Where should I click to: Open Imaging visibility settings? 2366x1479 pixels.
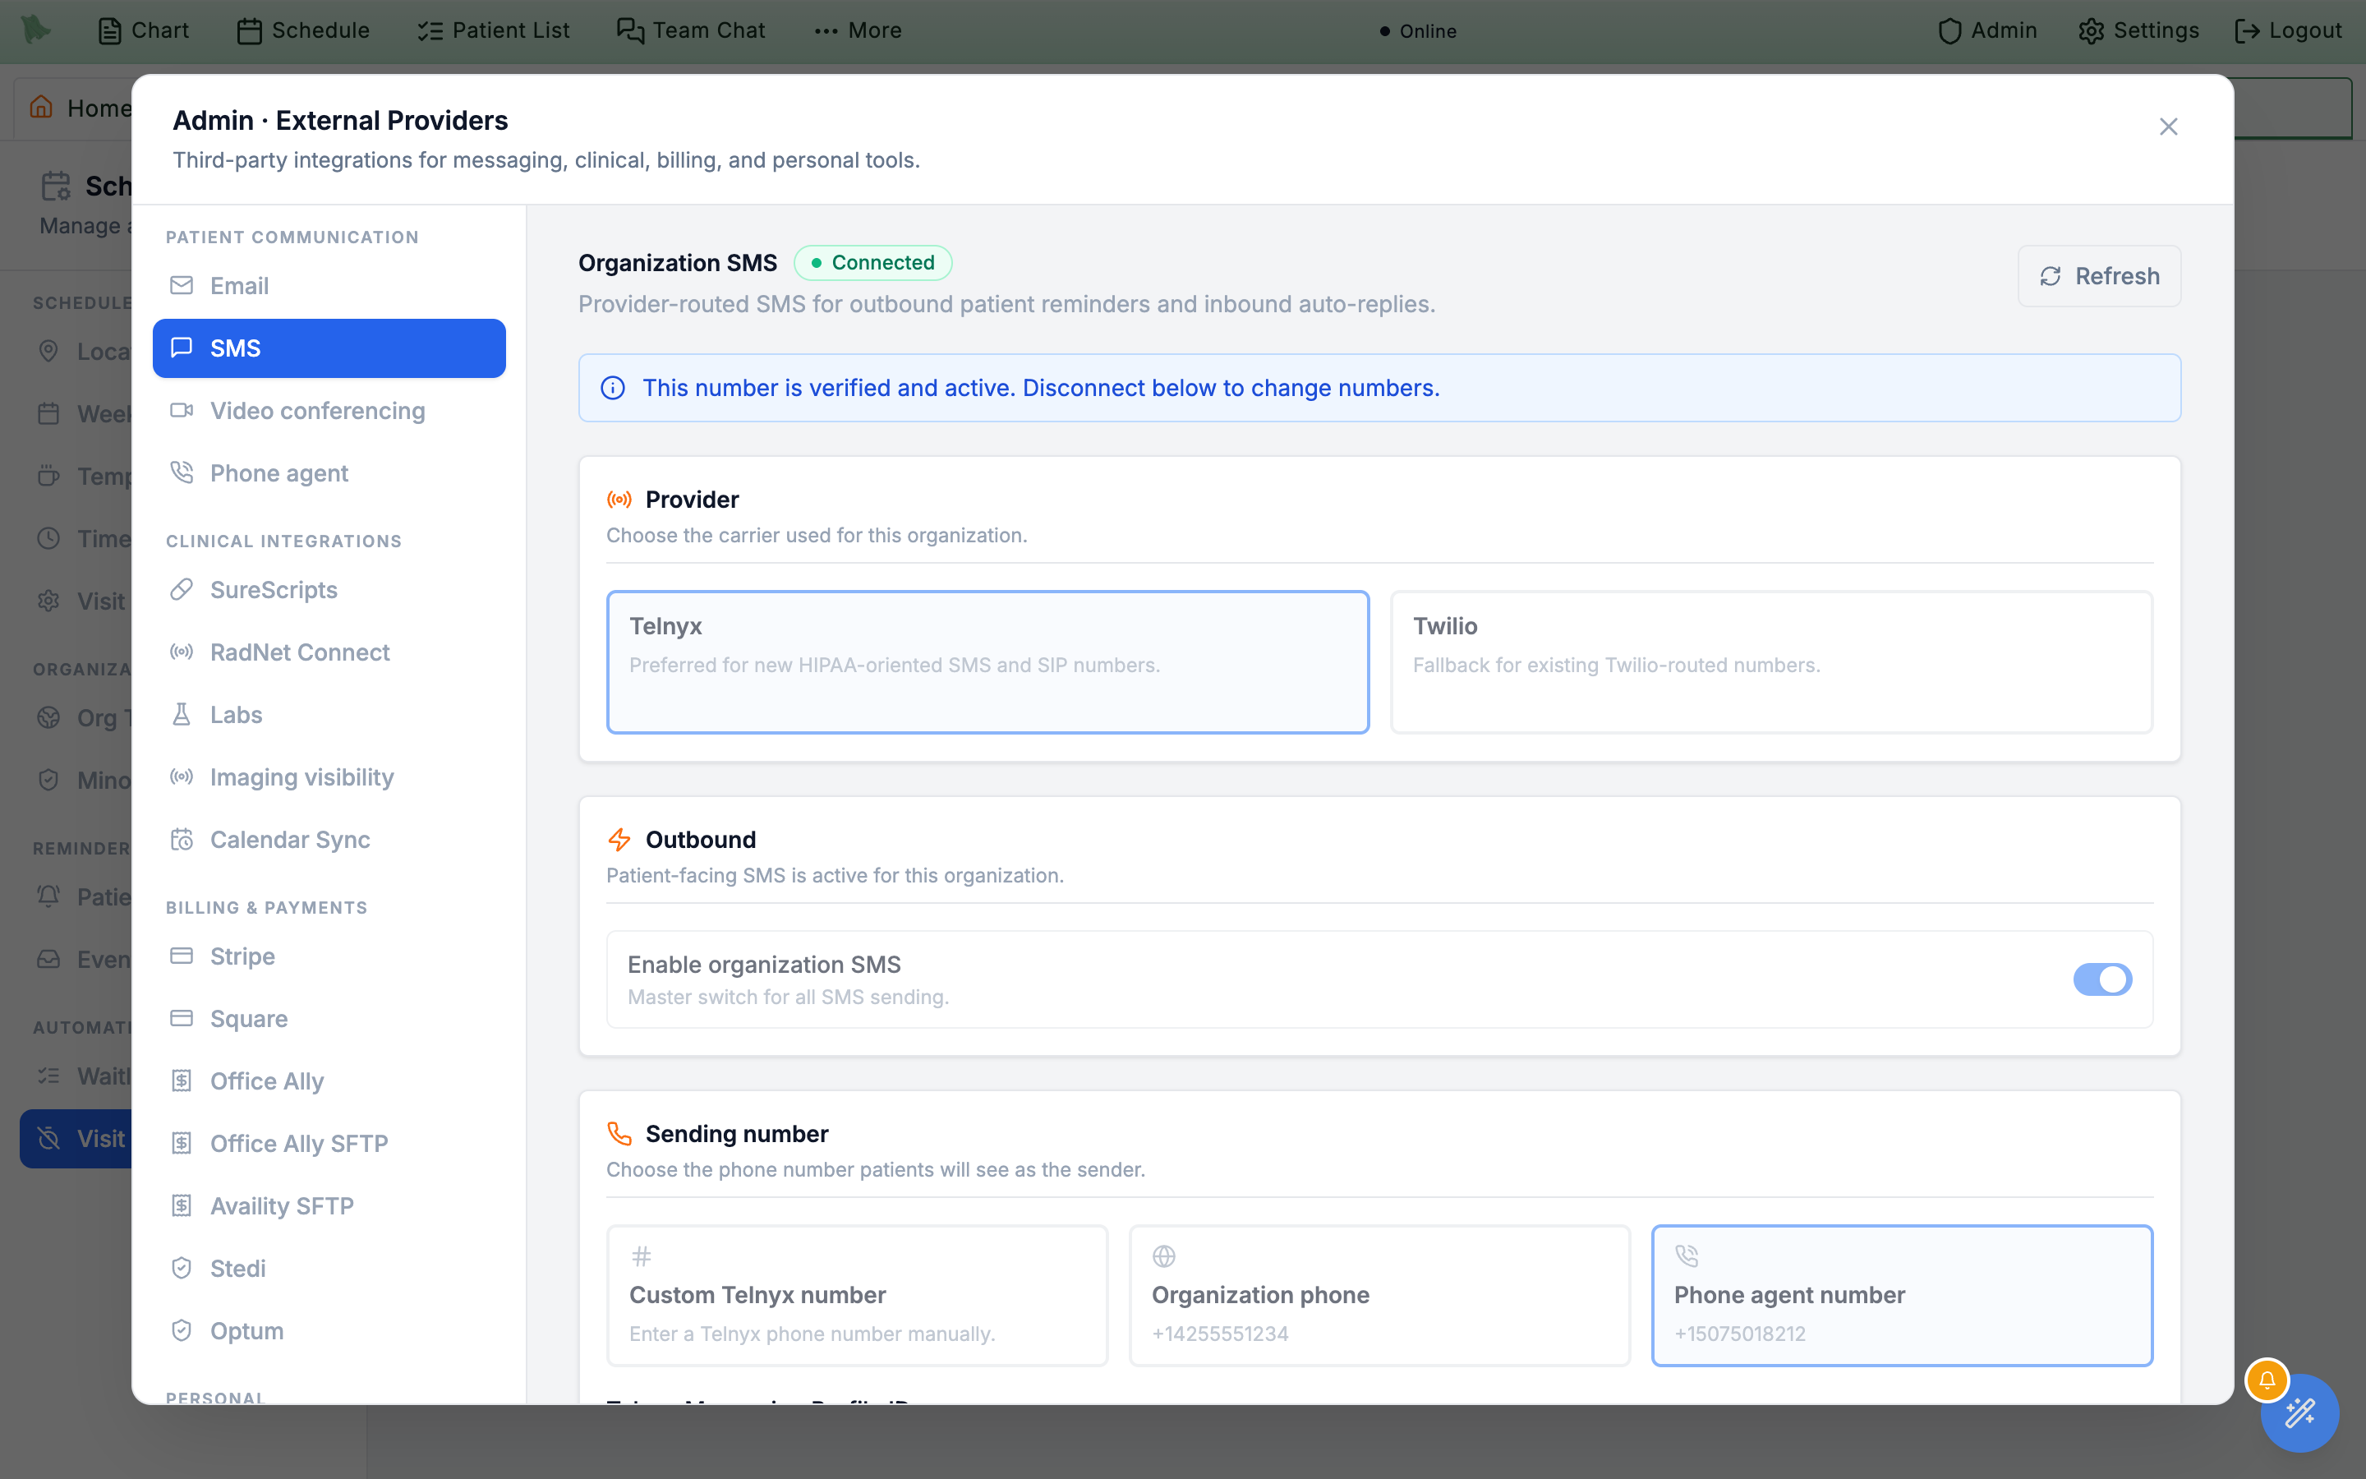coord(329,777)
